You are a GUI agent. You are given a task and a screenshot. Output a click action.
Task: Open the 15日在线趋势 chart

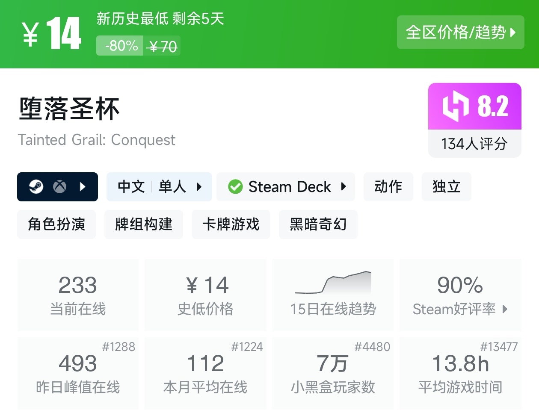[333, 295]
